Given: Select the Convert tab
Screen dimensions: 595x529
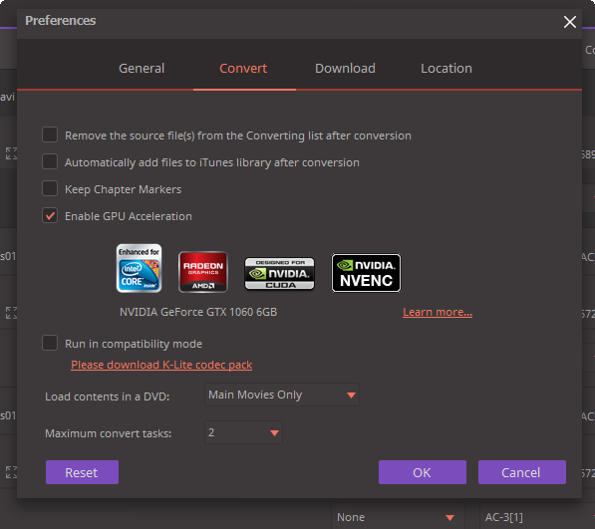Looking at the screenshot, I should click(243, 69).
